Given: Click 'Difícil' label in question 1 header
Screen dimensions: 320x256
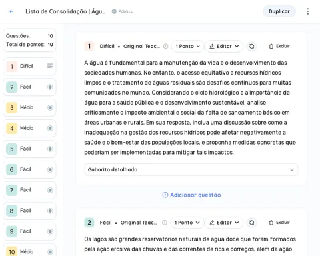Looking at the screenshot, I should (107, 46).
